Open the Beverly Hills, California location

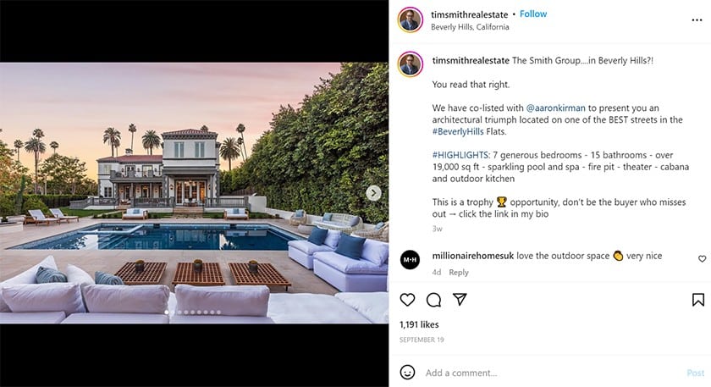[470, 27]
